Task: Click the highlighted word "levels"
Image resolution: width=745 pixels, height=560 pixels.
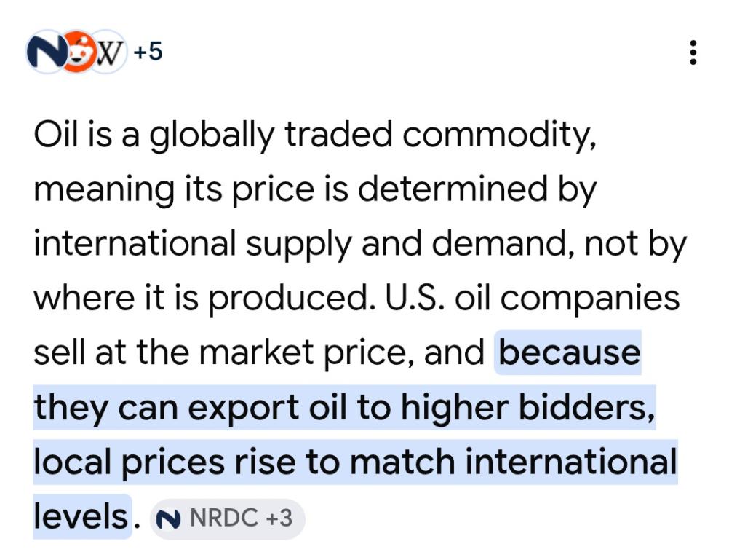Action: click(x=81, y=516)
